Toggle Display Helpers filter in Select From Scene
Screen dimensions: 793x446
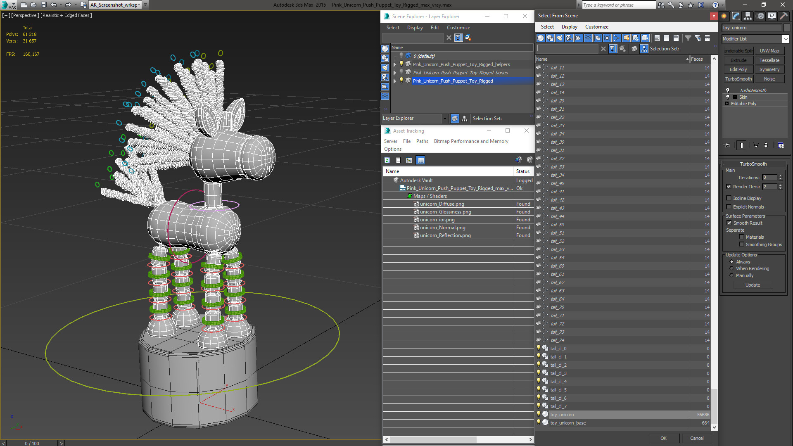click(579, 38)
